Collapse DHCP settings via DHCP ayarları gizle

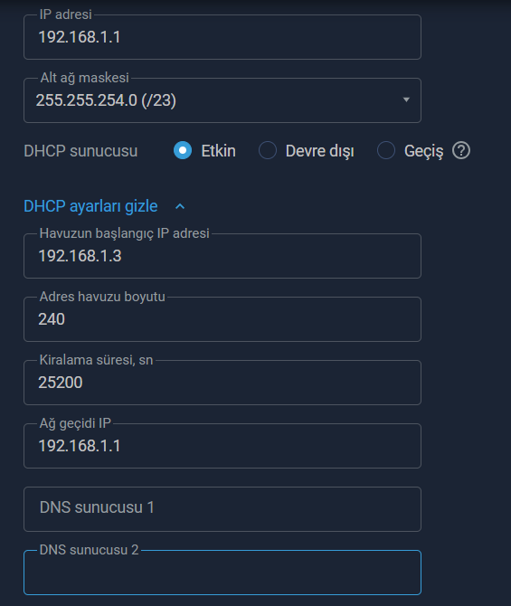90,206
